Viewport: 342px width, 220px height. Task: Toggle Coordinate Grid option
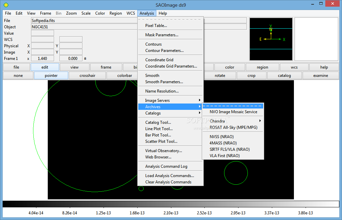pyautogui.click(x=171, y=60)
